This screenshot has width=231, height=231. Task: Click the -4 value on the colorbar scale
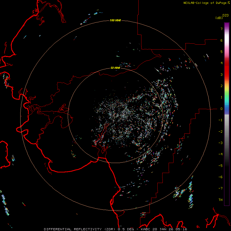pyautogui.click(x=220, y=154)
